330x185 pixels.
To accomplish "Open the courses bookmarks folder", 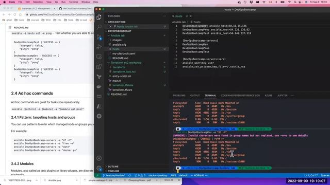I will click(33, 20).
